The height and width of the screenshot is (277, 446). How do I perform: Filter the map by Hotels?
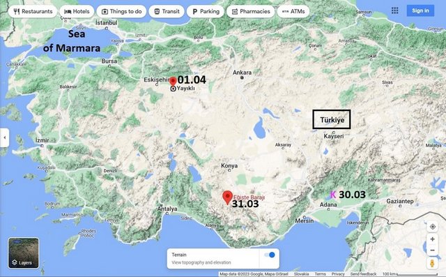pyautogui.click(x=77, y=11)
